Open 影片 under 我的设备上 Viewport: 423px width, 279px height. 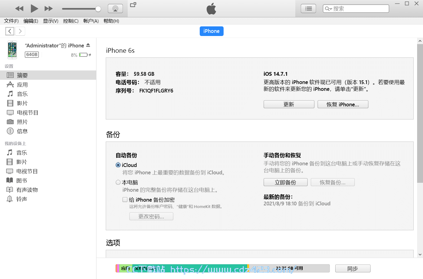[48, 162]
